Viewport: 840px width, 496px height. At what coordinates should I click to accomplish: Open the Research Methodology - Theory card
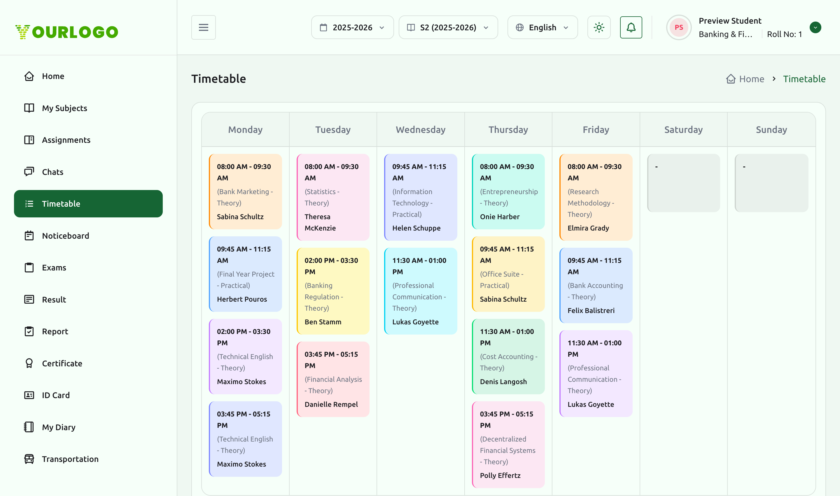(596, 197)
